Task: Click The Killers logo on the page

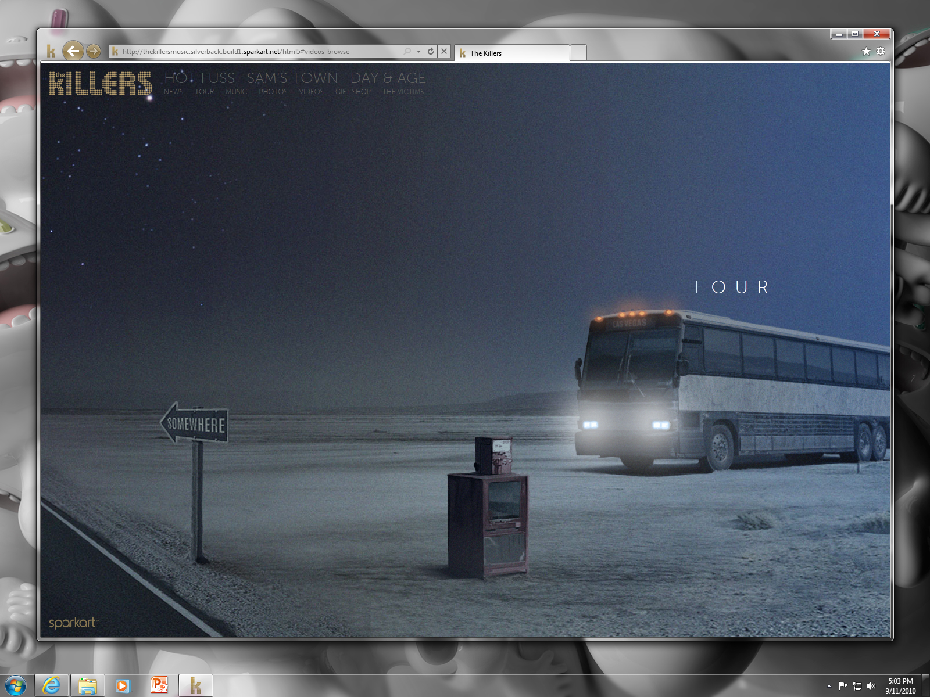Action: (100, 84)
